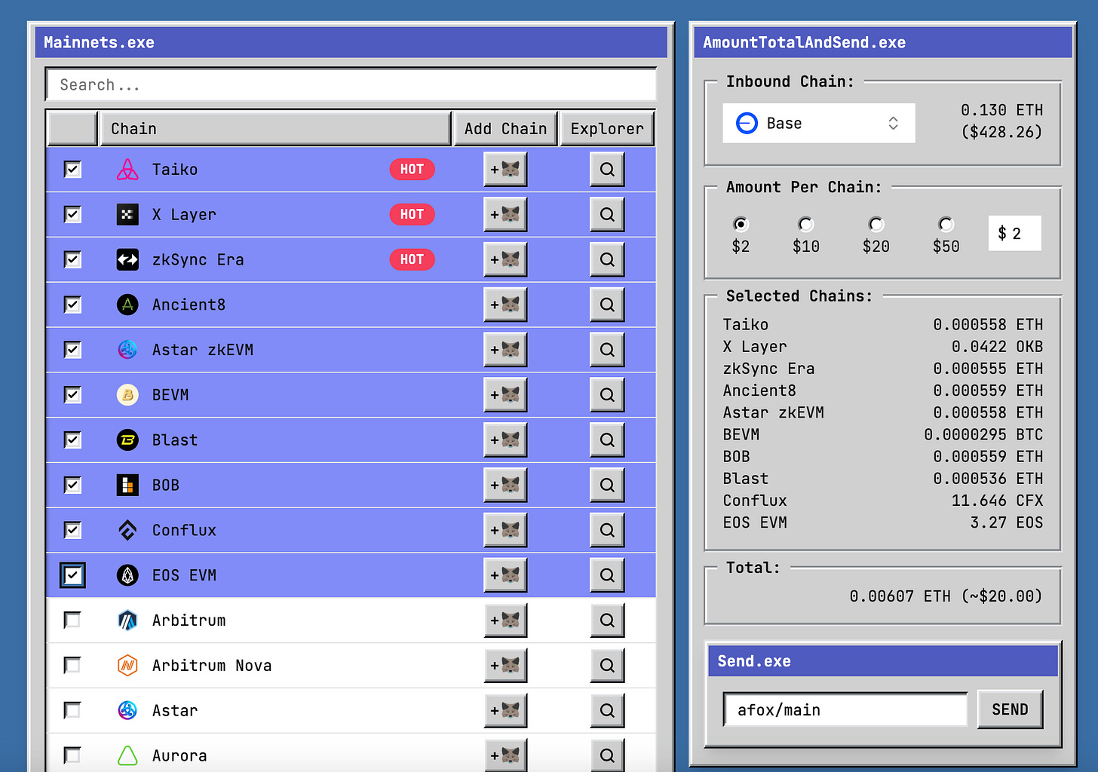
Task: Open explorer for EOS EVM
Action: pyautogui.click(x=607, y=575)
